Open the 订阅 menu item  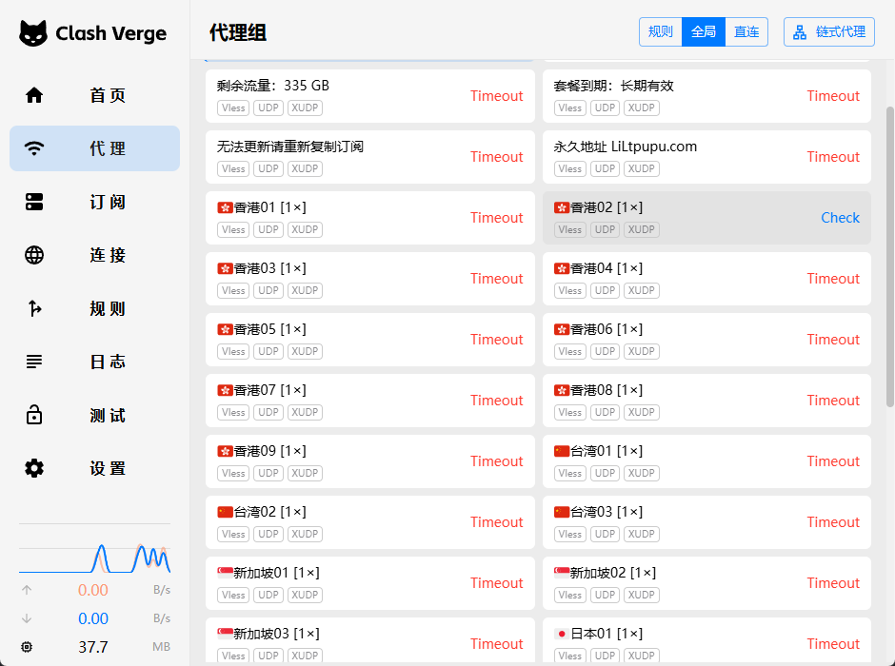coord(108,202)
